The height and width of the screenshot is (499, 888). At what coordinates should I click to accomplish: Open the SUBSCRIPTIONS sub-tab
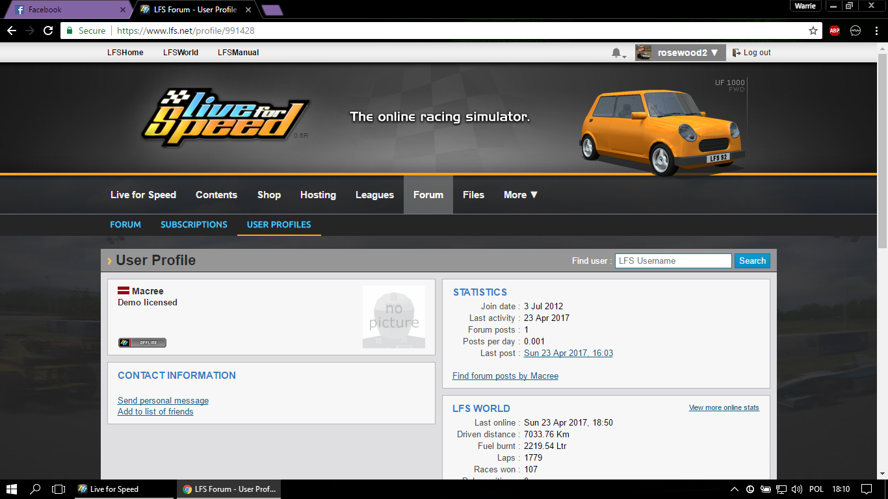[194, 225]
